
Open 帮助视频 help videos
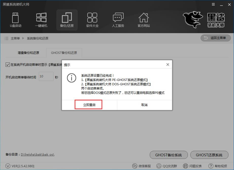point(218,166)
